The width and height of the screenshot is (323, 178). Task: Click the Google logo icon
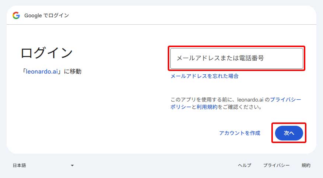16,15
